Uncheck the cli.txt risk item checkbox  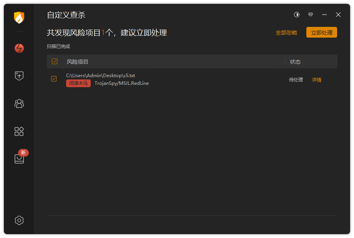pos(54,79)
